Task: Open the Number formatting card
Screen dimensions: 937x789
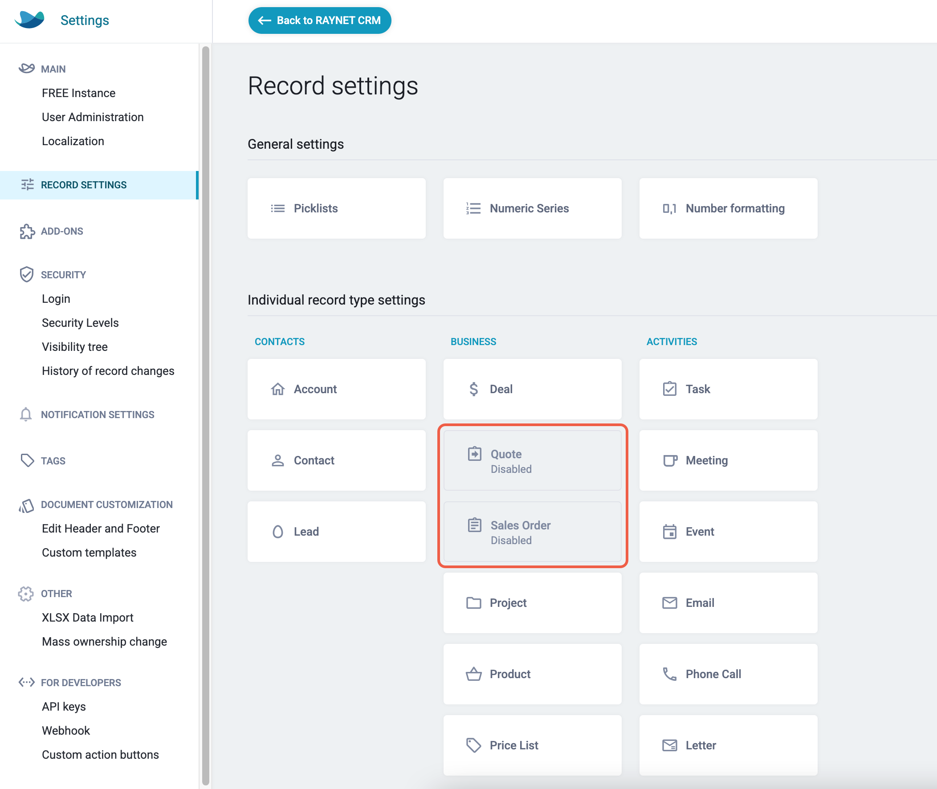Action: [x=728, y=208]
